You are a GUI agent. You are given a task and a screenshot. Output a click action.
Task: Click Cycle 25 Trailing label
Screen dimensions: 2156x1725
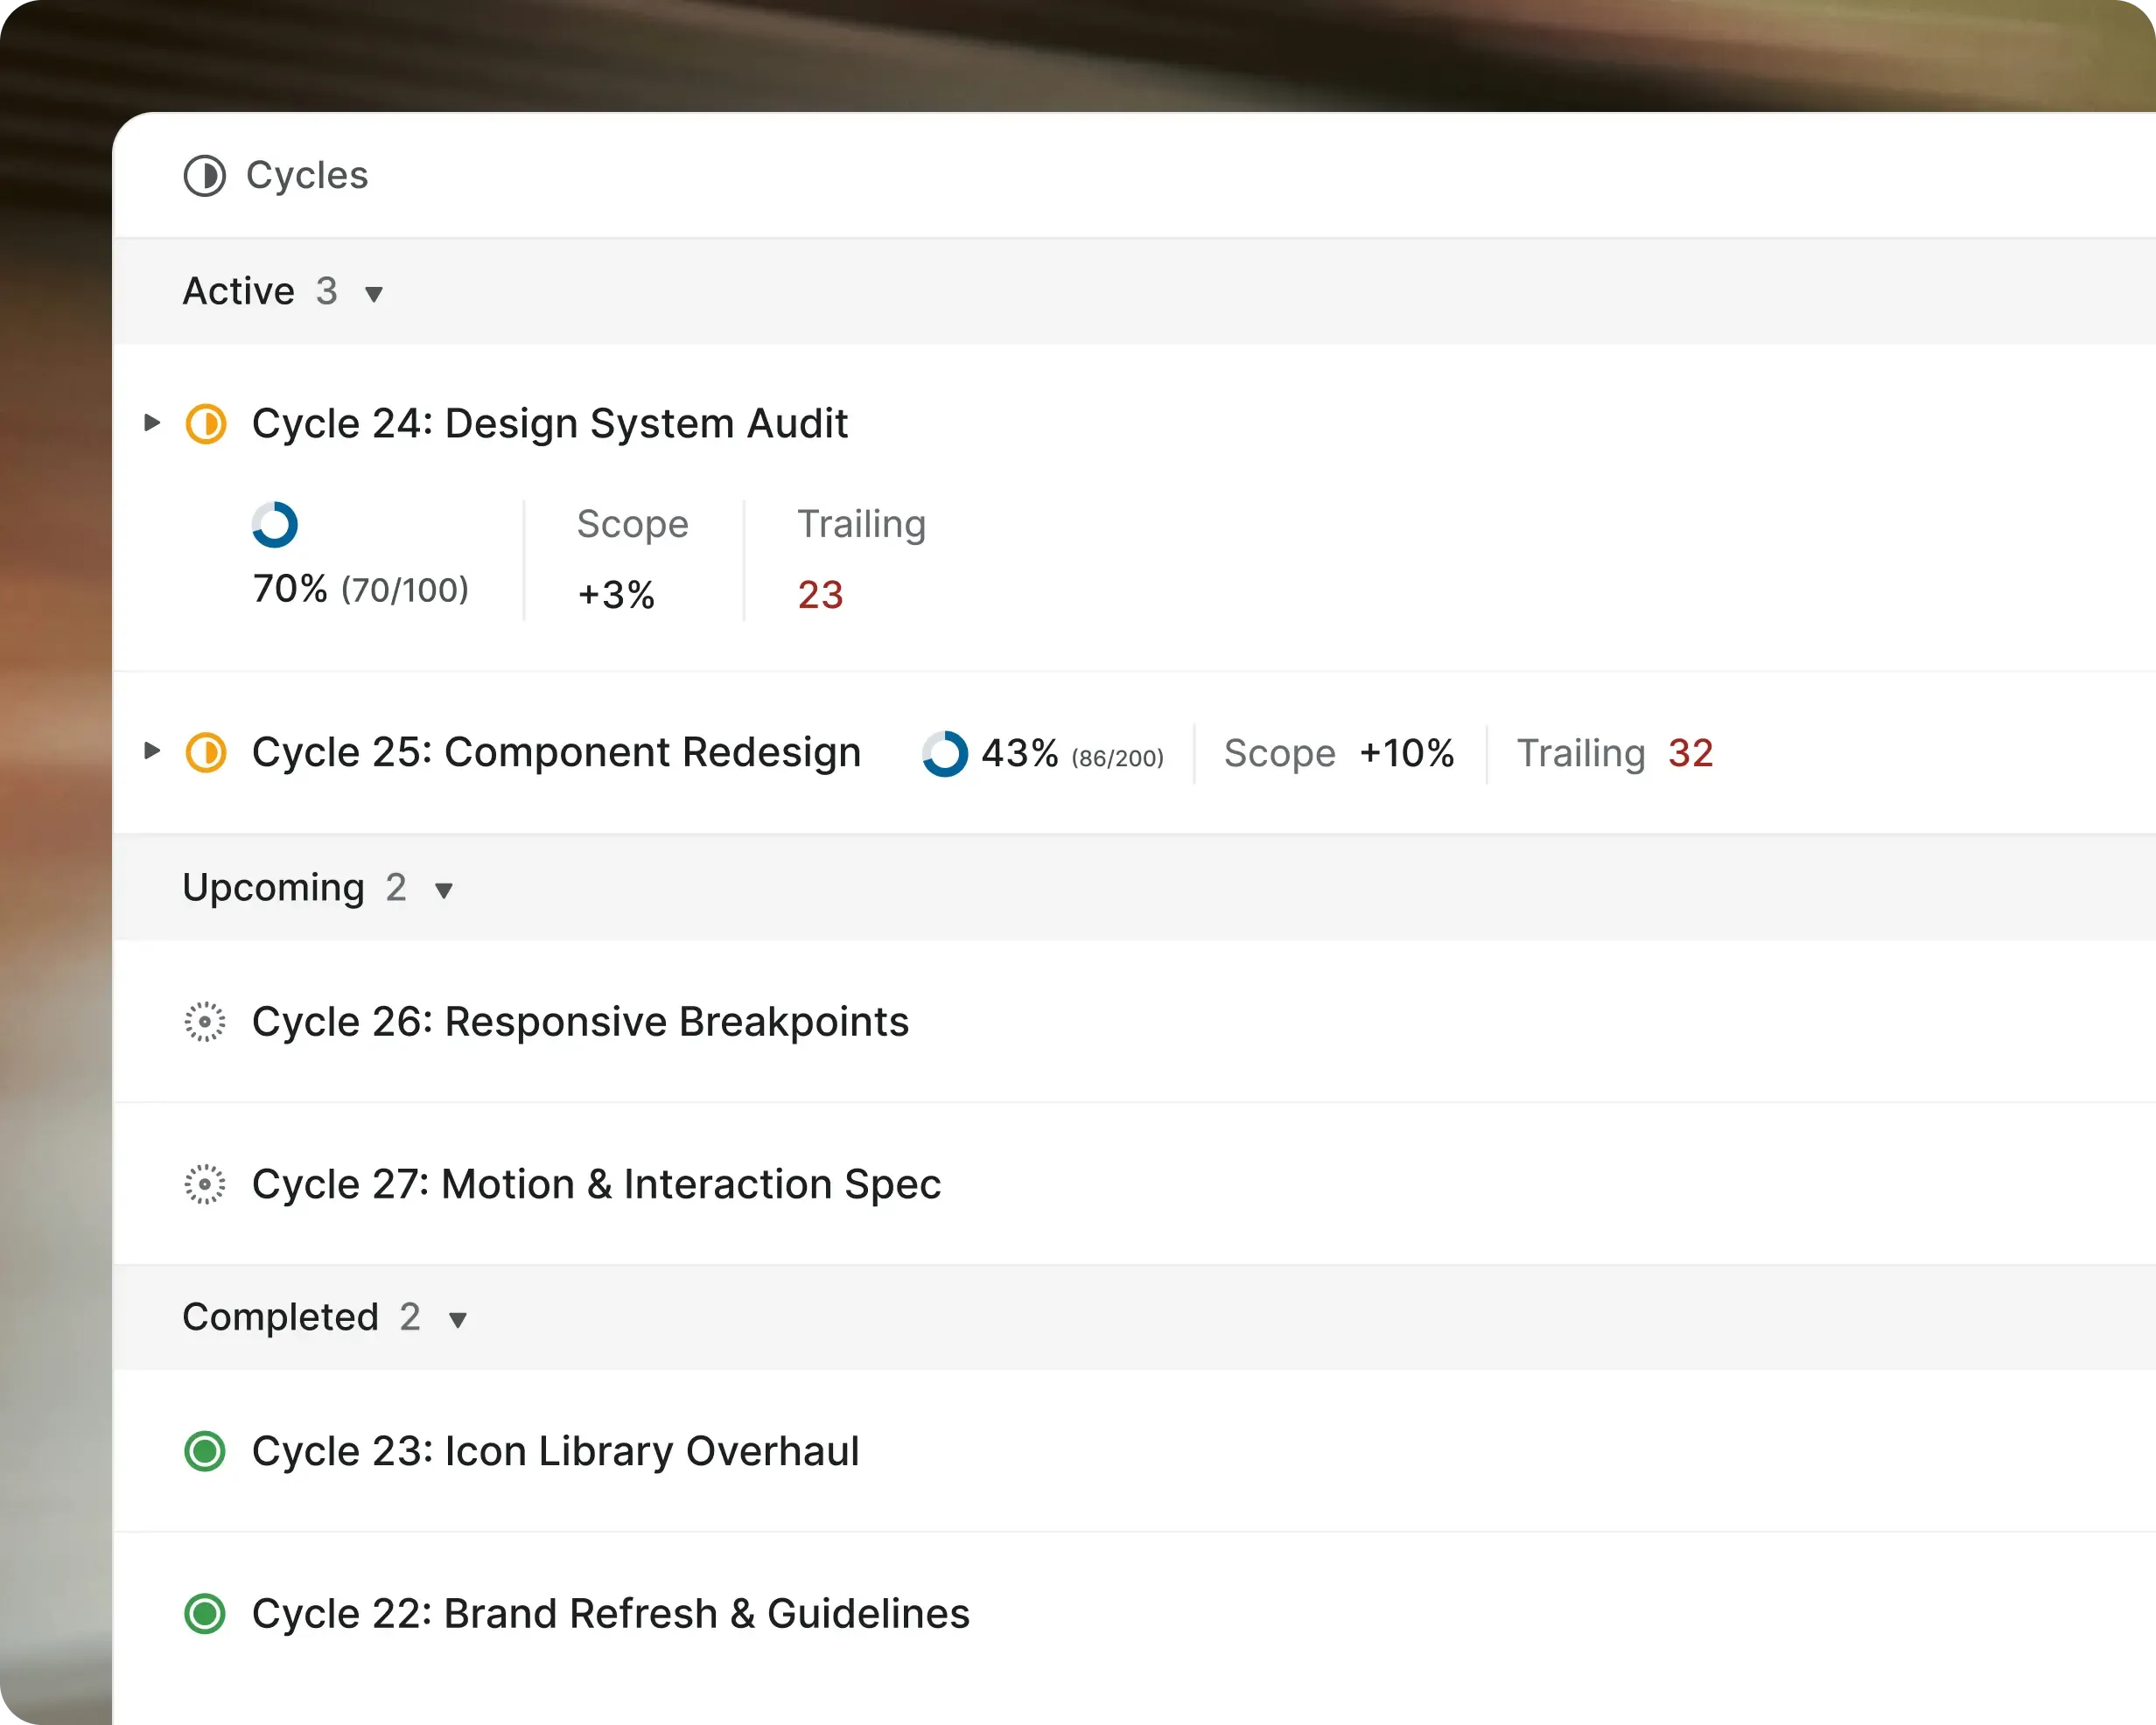(x=1581, y=754)
